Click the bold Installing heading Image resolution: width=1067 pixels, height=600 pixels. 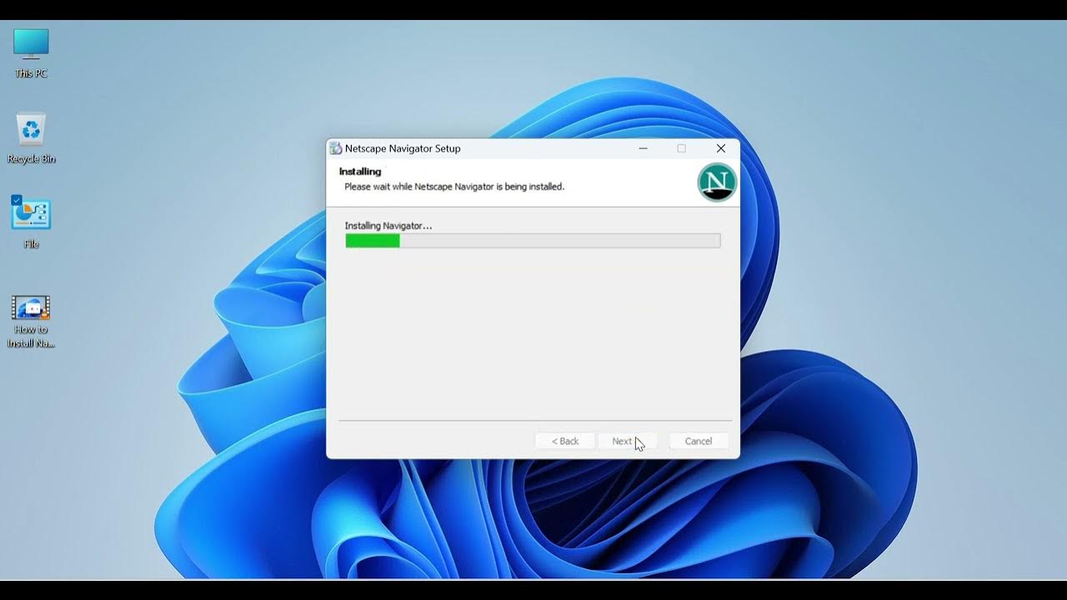click(x=360, y=172)
